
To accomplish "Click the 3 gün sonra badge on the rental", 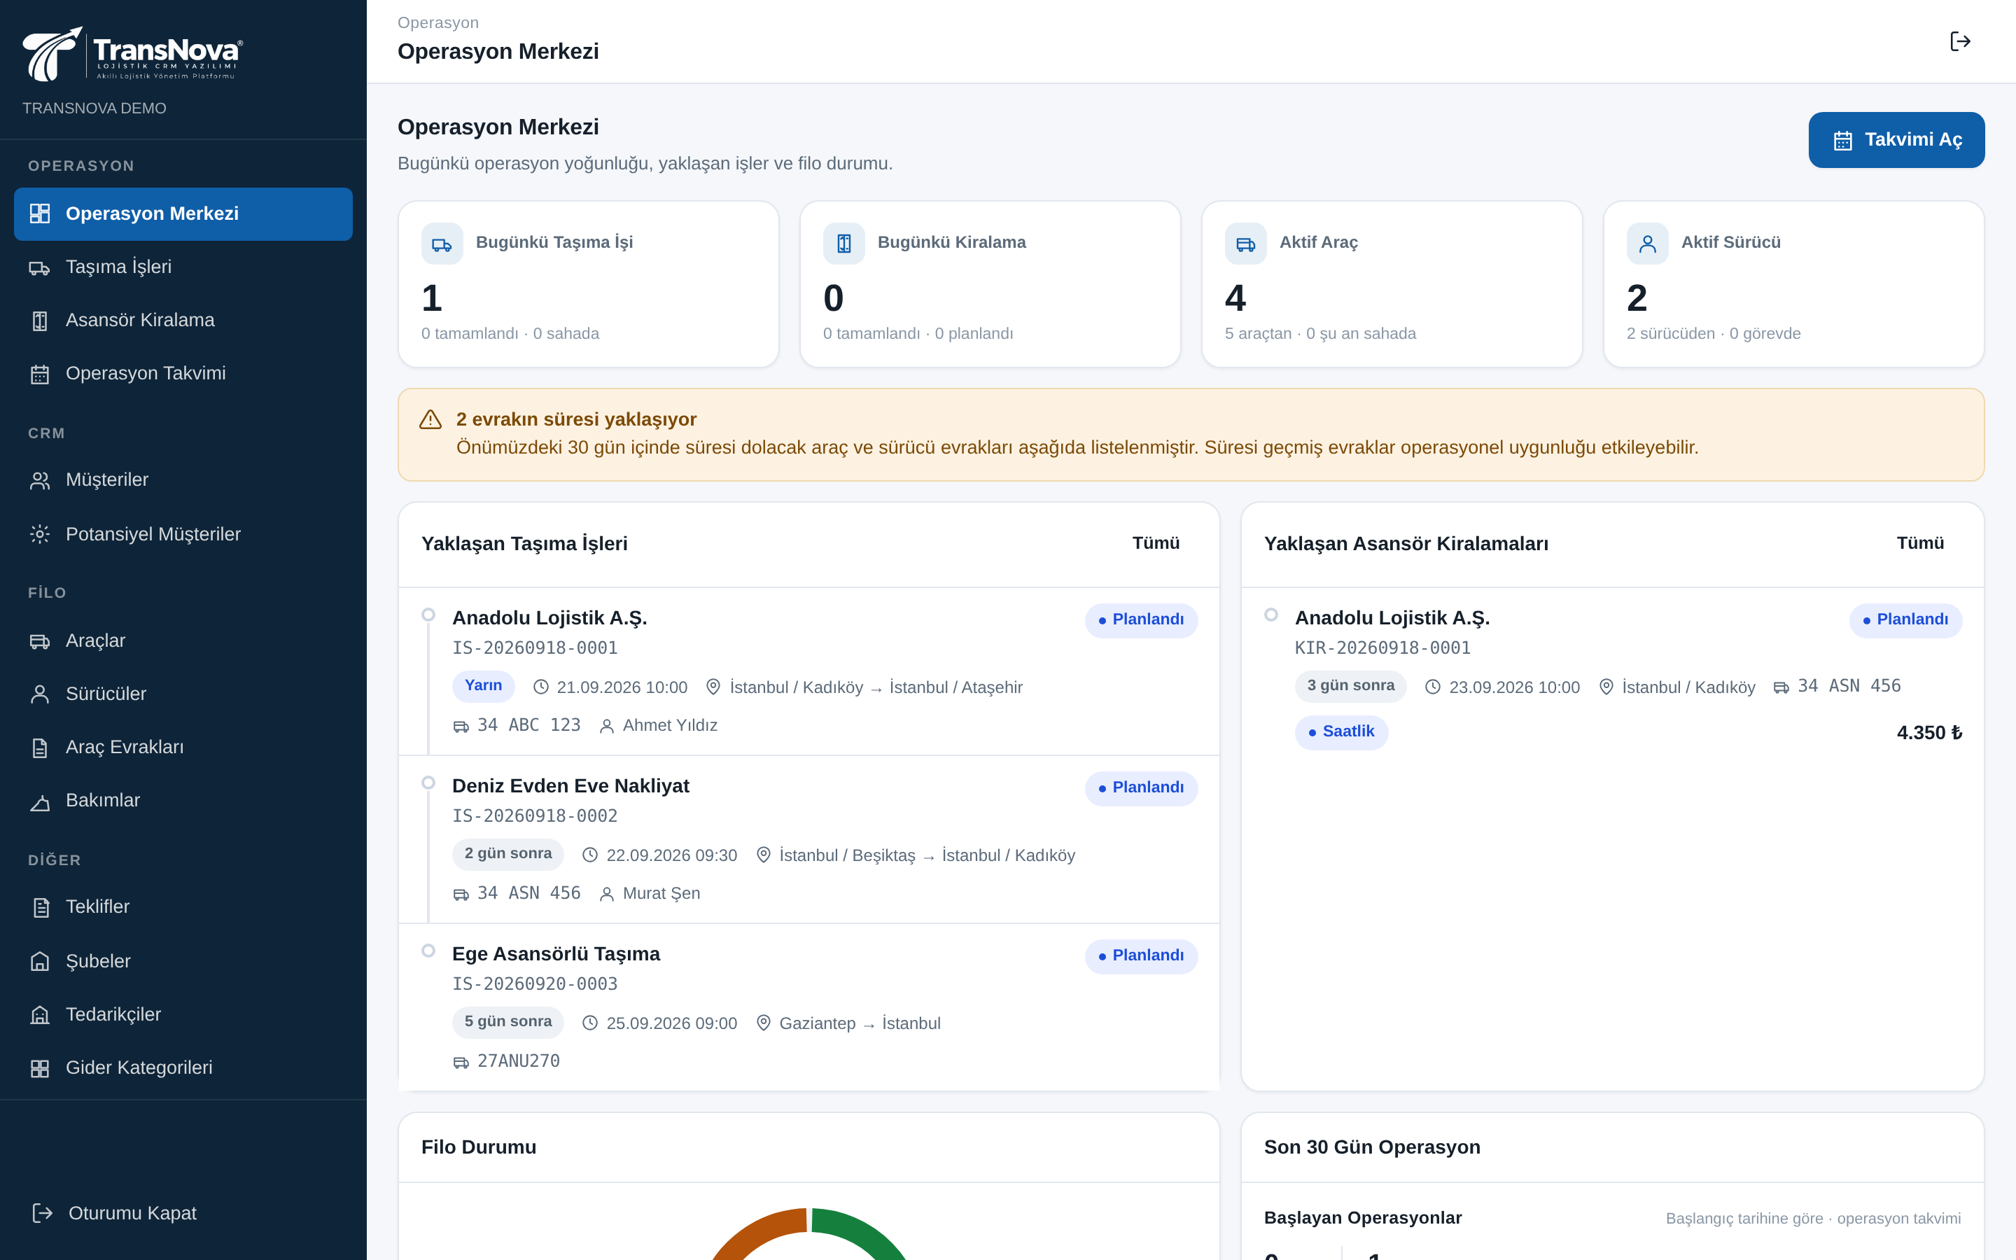I will [1350, 686].
